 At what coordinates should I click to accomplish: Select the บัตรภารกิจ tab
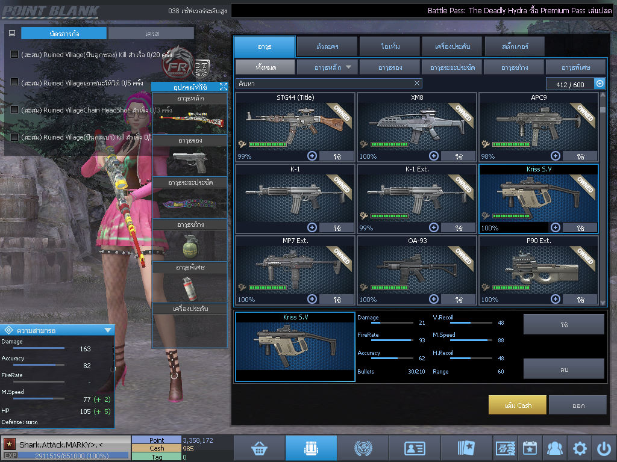click(64, 34)
